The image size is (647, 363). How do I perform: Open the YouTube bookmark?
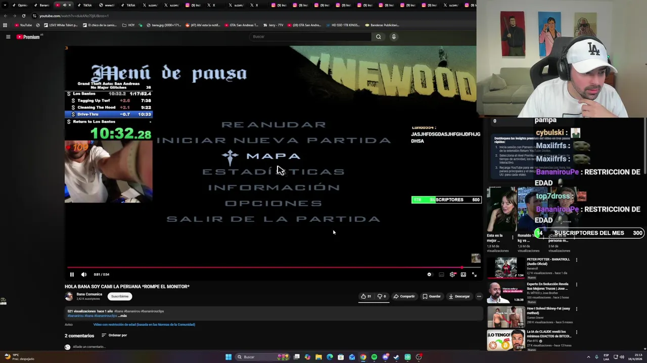pyautogui.click(x=23, y=25)
